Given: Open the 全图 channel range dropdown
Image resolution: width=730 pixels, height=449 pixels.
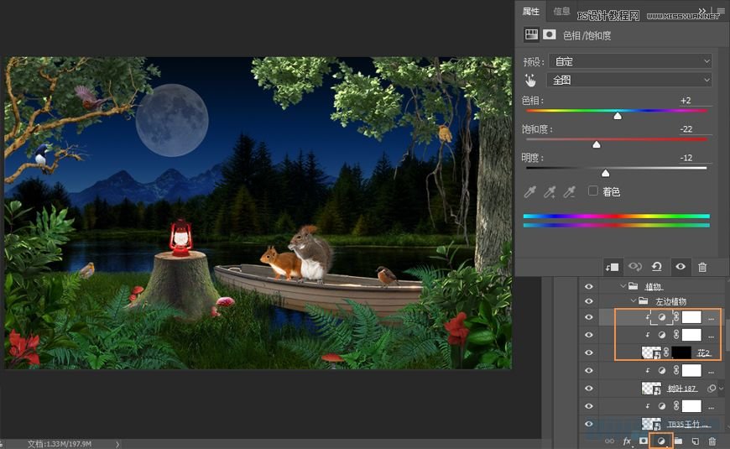Looking at the screenshot, I should [629, 81].
